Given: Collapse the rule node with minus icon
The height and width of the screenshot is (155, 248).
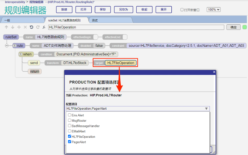Looking at the screenshot, I should click(x=7, y=46).
